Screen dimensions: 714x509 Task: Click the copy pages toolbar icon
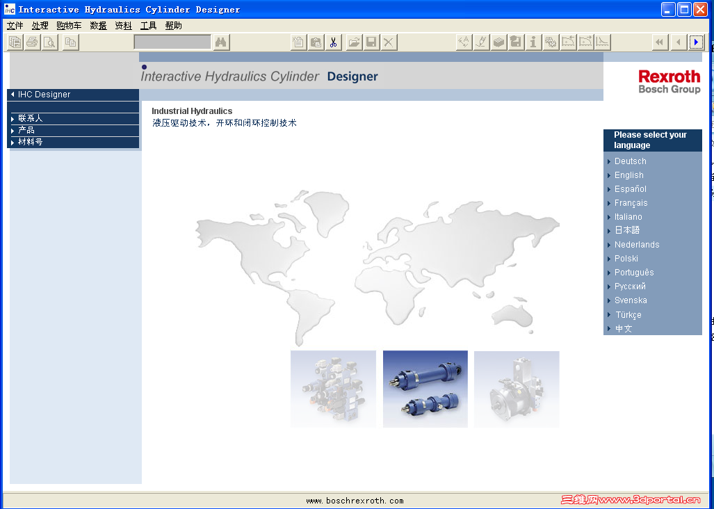click(x=71, y=42)
